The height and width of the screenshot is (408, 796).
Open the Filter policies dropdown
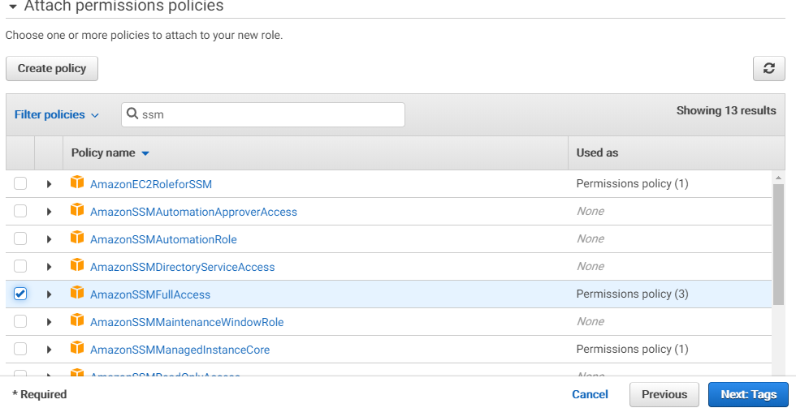pos(56,115)
